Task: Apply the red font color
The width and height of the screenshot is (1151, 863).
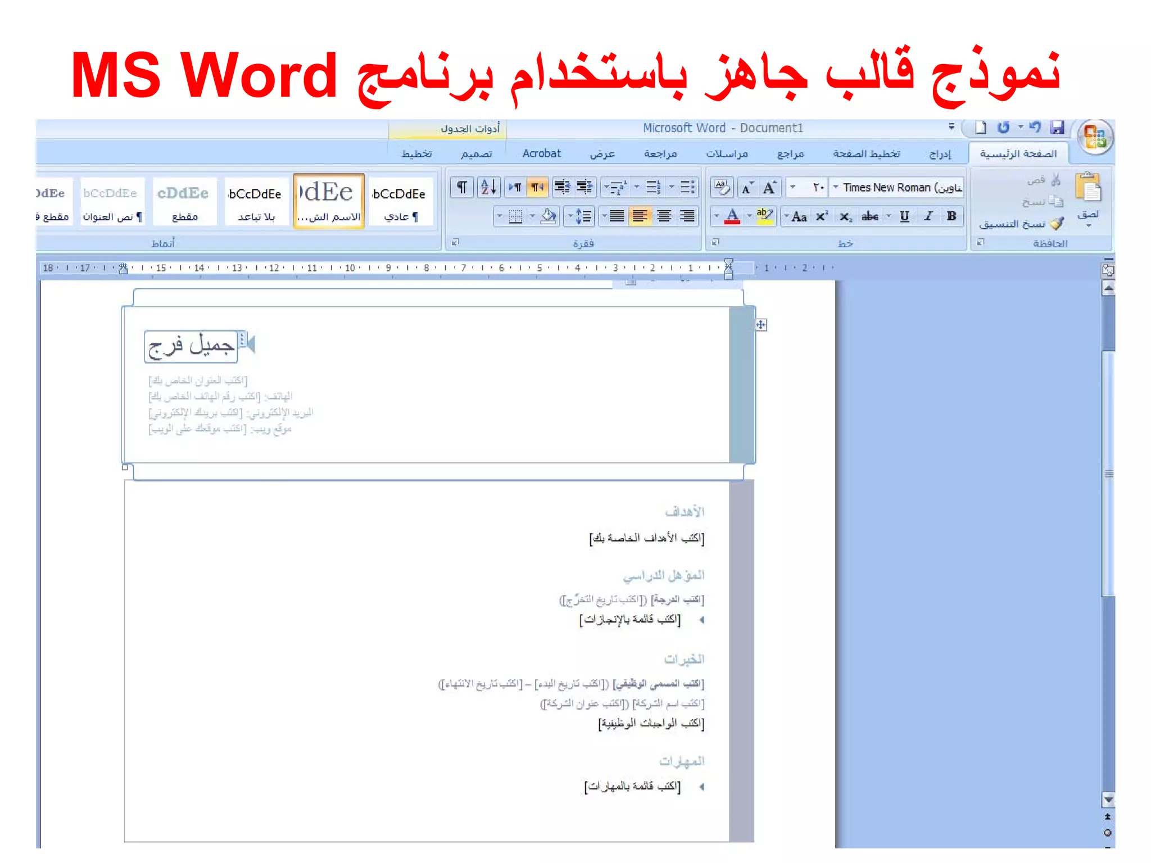Action: click(732, 216)
